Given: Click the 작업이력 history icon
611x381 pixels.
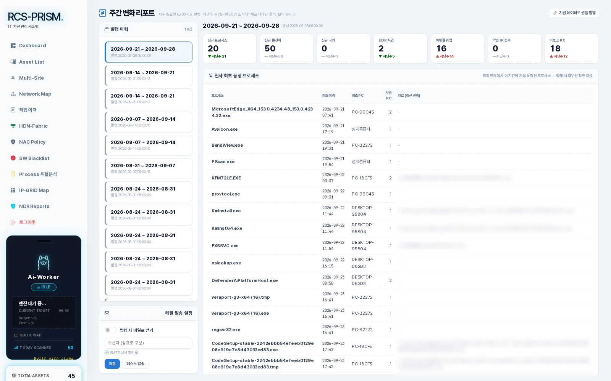Looking at the screenshot, I should click(13, 110).
